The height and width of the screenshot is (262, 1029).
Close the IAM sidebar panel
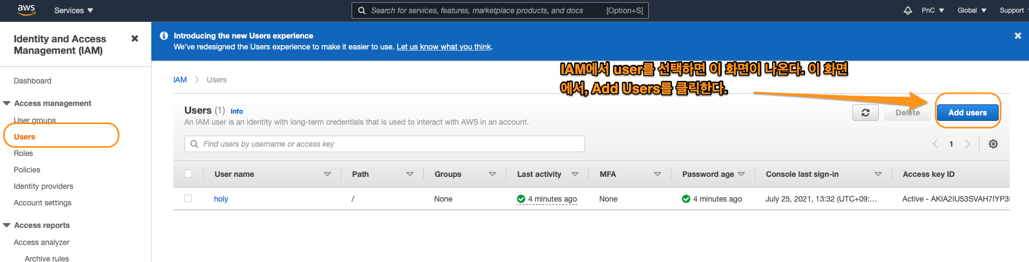click(135, 38)
